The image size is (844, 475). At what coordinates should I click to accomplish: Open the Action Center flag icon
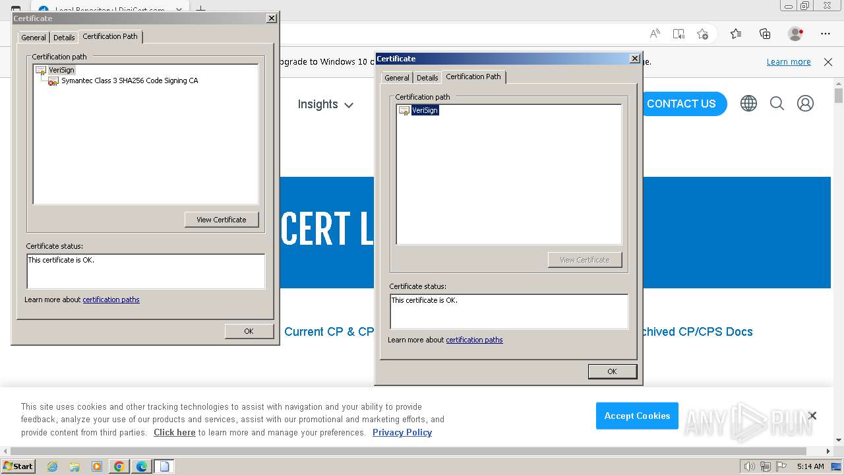[783, 466]
